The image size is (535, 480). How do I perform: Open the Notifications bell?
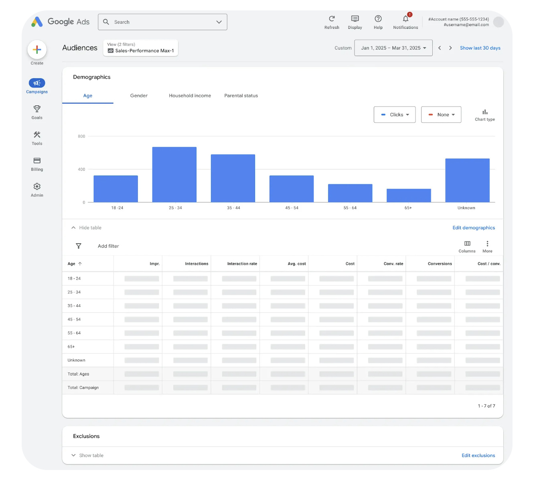click(405, 19)
